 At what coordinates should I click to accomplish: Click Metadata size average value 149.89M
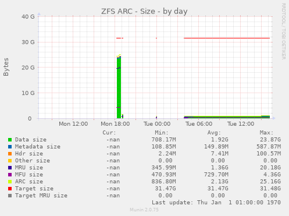pos(216,147)
